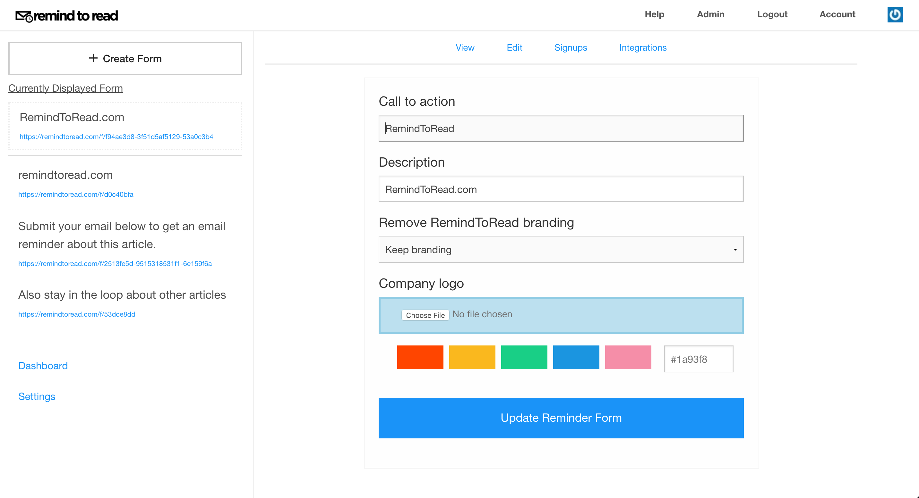Open the Dashboard link in sidebar
The width and height of the screenshot is (919, 498).
click(x=43, y=365)
